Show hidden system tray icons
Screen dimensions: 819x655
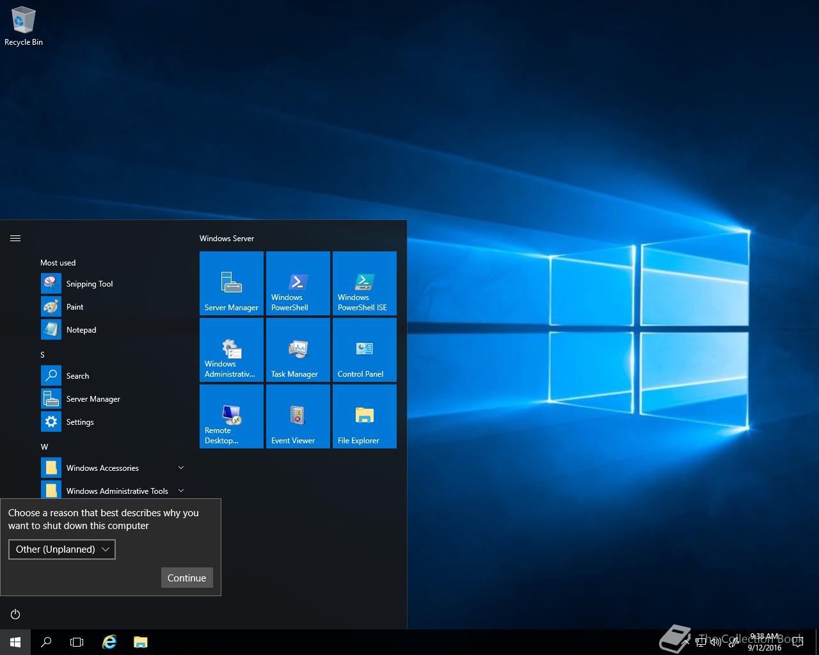point(685,642)
